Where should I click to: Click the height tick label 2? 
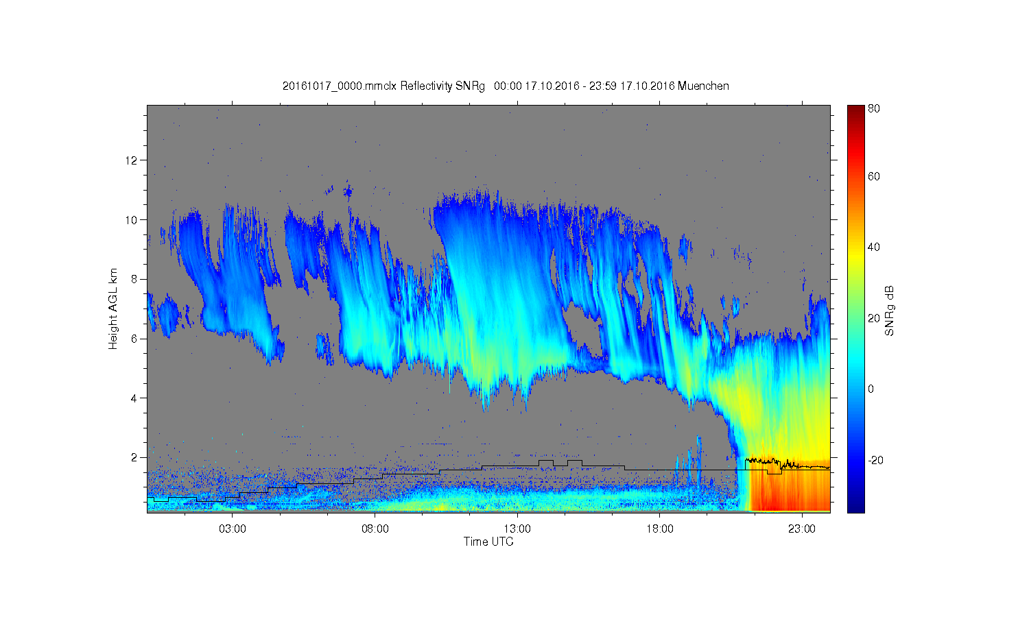134,457
